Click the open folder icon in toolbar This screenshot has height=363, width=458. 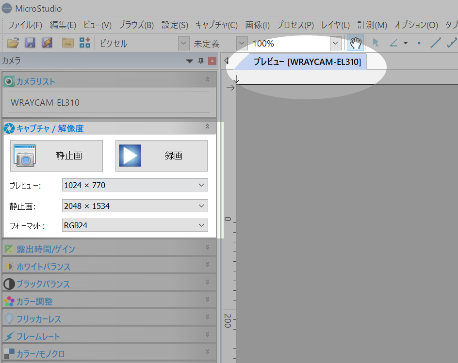click(x=13, y=43)
